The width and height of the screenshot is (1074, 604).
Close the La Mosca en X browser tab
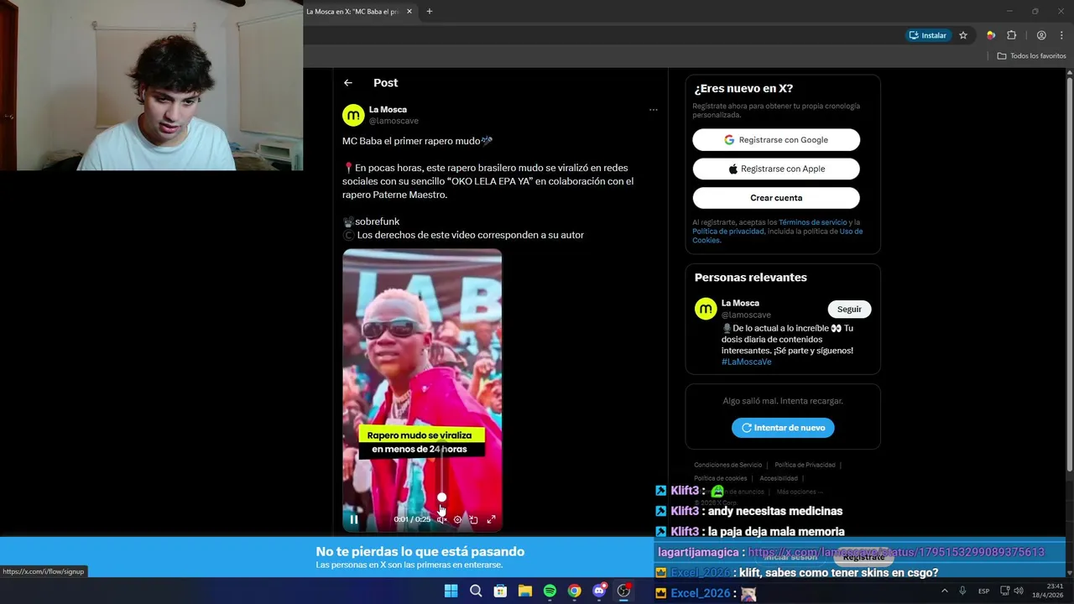point(409,12)
